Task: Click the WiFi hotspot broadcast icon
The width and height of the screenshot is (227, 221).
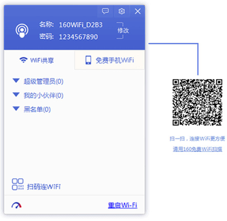Action: tap(22, 31)
